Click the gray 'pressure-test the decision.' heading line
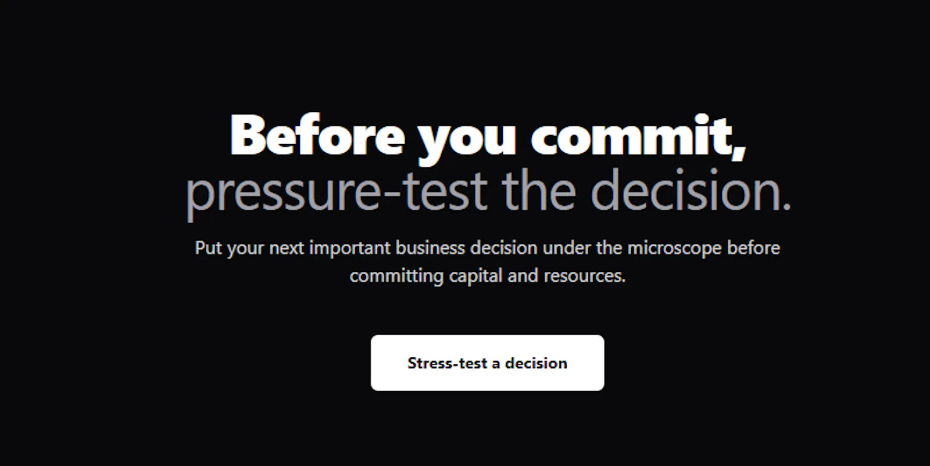The image size is (930, 466). tap(488, 192)
